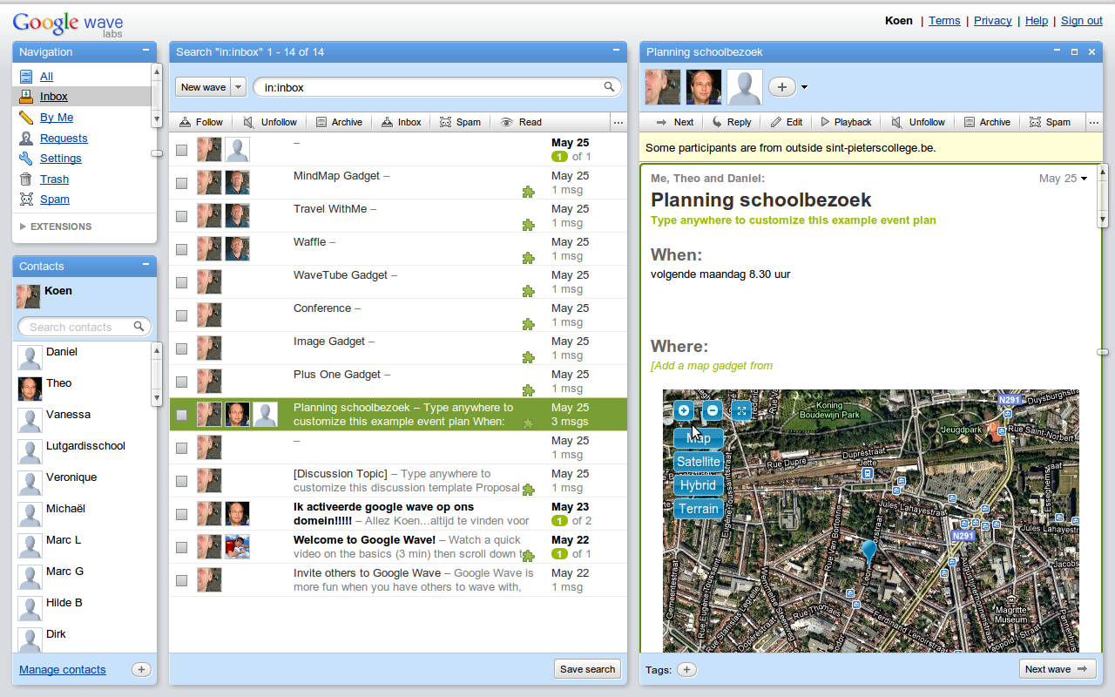Screen dimensions: 1115x697
Task: Tick the checkbox for Plus One Gadget wave
Action: 181,382
